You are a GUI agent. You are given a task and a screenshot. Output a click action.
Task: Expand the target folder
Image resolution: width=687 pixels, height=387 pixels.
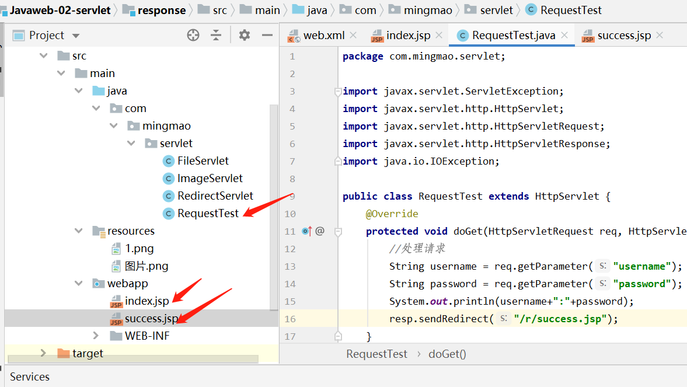[43, 353]
